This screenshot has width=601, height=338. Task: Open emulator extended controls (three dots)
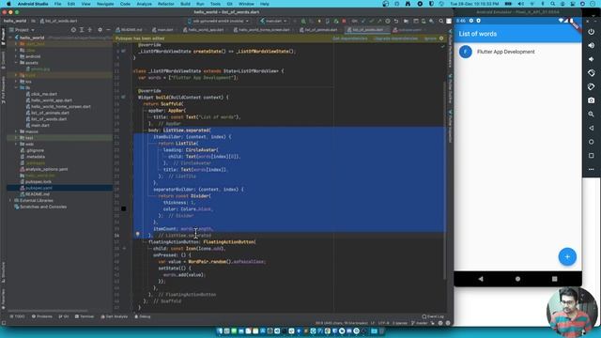tap(591, 169)
